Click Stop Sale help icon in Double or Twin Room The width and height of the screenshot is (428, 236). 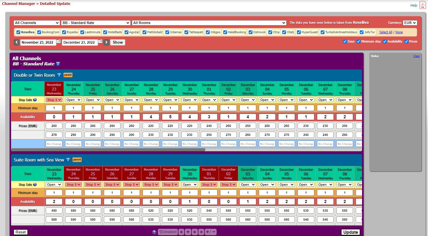click(35, 100)
